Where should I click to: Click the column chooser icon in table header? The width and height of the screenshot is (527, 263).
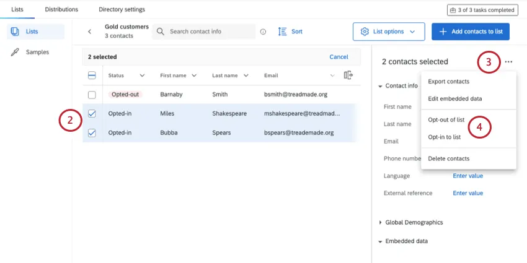click(348, 75)
